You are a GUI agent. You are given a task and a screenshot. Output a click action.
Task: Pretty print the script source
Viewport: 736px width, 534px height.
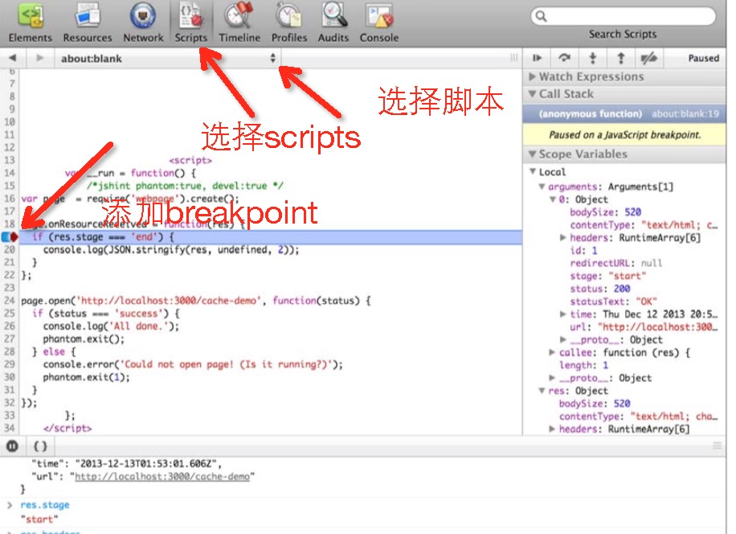point(40,446)
